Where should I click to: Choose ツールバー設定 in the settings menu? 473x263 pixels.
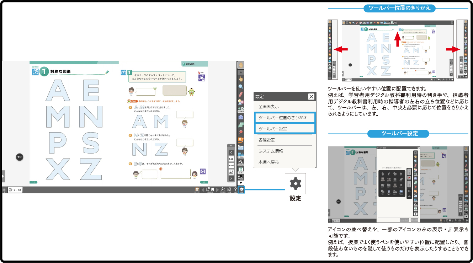point(285,128)
